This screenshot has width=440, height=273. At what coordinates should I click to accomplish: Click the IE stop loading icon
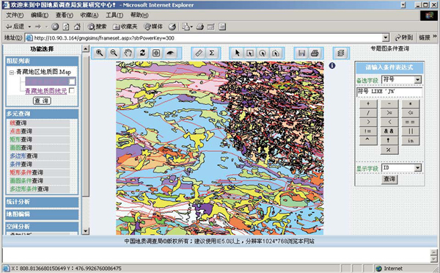coord(55,26)
